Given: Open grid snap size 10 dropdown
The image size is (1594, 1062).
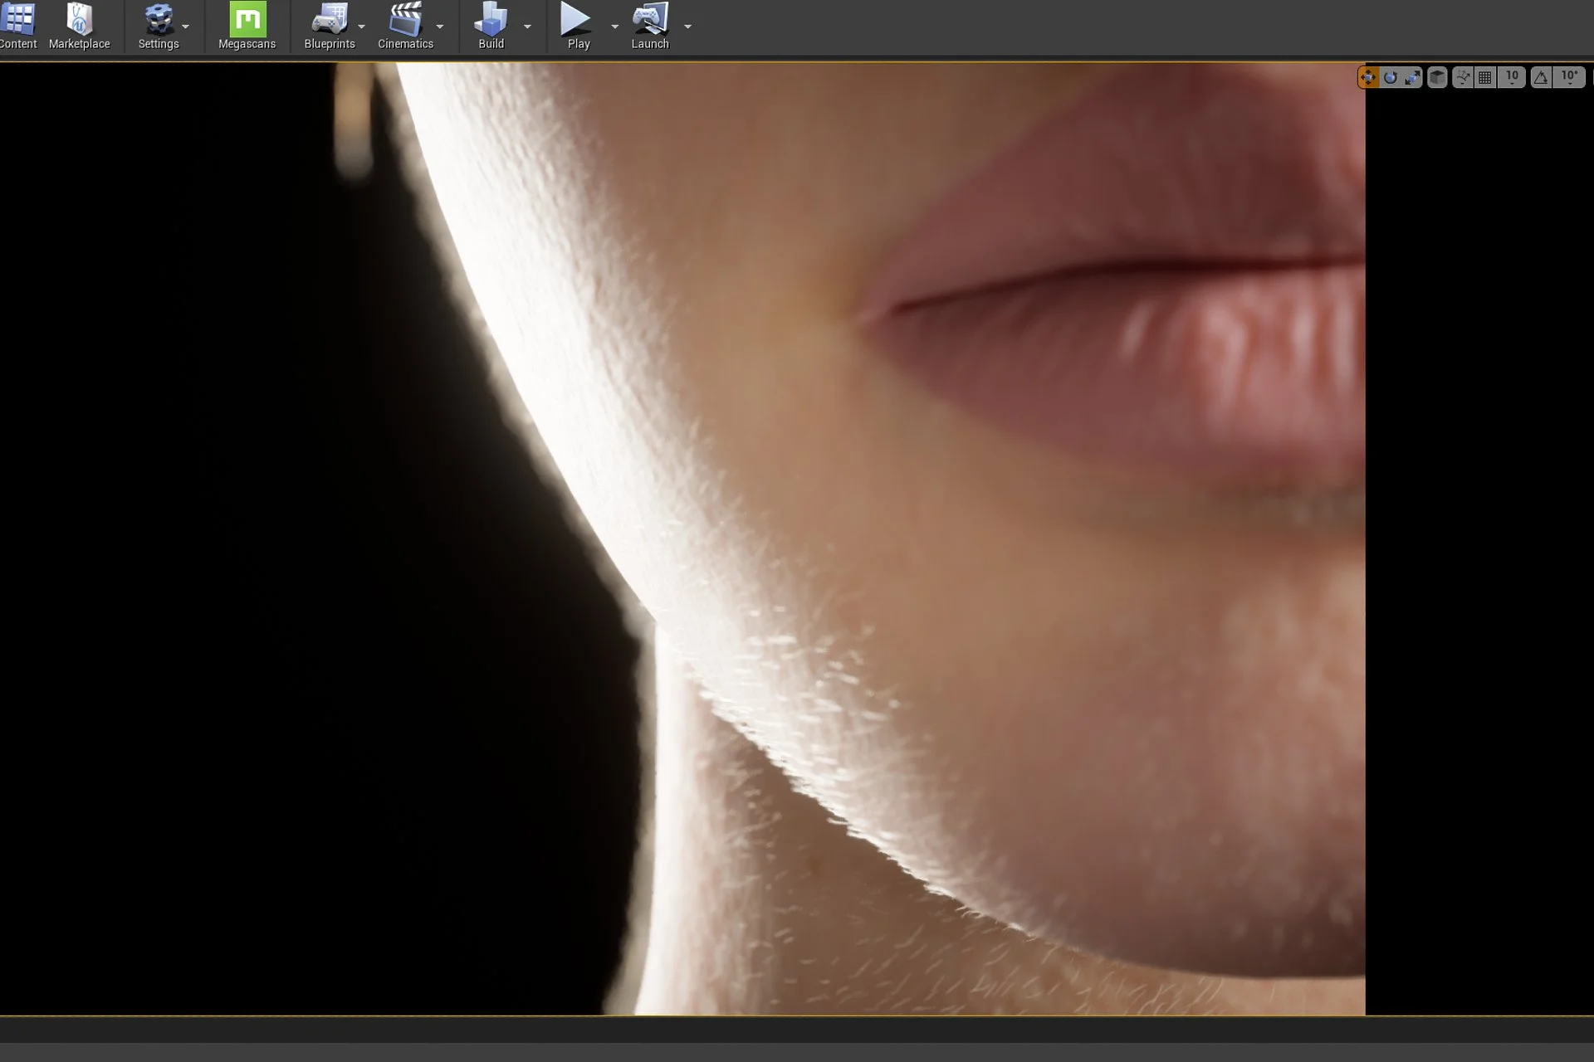Looking at the screenshot, I should click(x=1512, y=77).
